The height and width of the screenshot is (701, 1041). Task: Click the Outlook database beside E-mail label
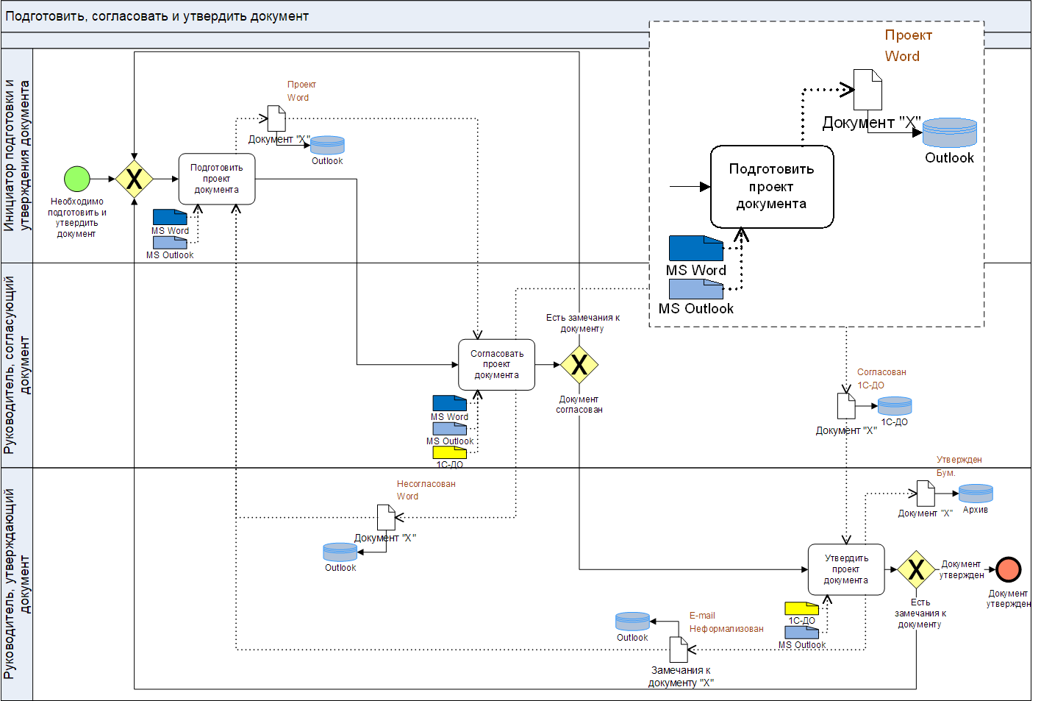pos(632,622)
